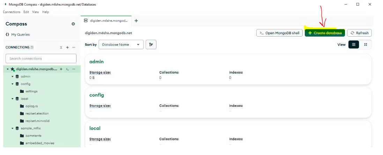Screen dimensions: 383x155
Task: Select local database icon in sidebar
Action: point(17,98)
